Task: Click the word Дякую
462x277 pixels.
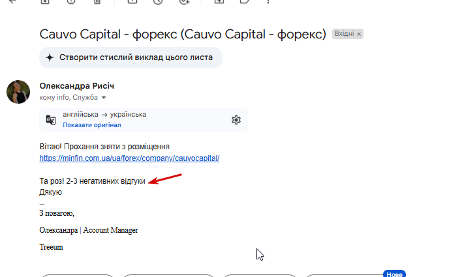Action: (51, 192)
